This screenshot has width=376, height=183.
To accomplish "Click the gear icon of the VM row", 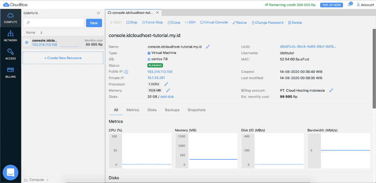I will [x=27, y=42].
